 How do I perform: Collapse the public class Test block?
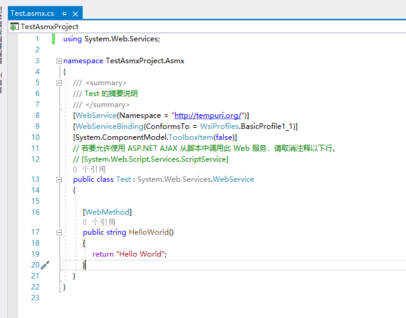pos(60,180)
